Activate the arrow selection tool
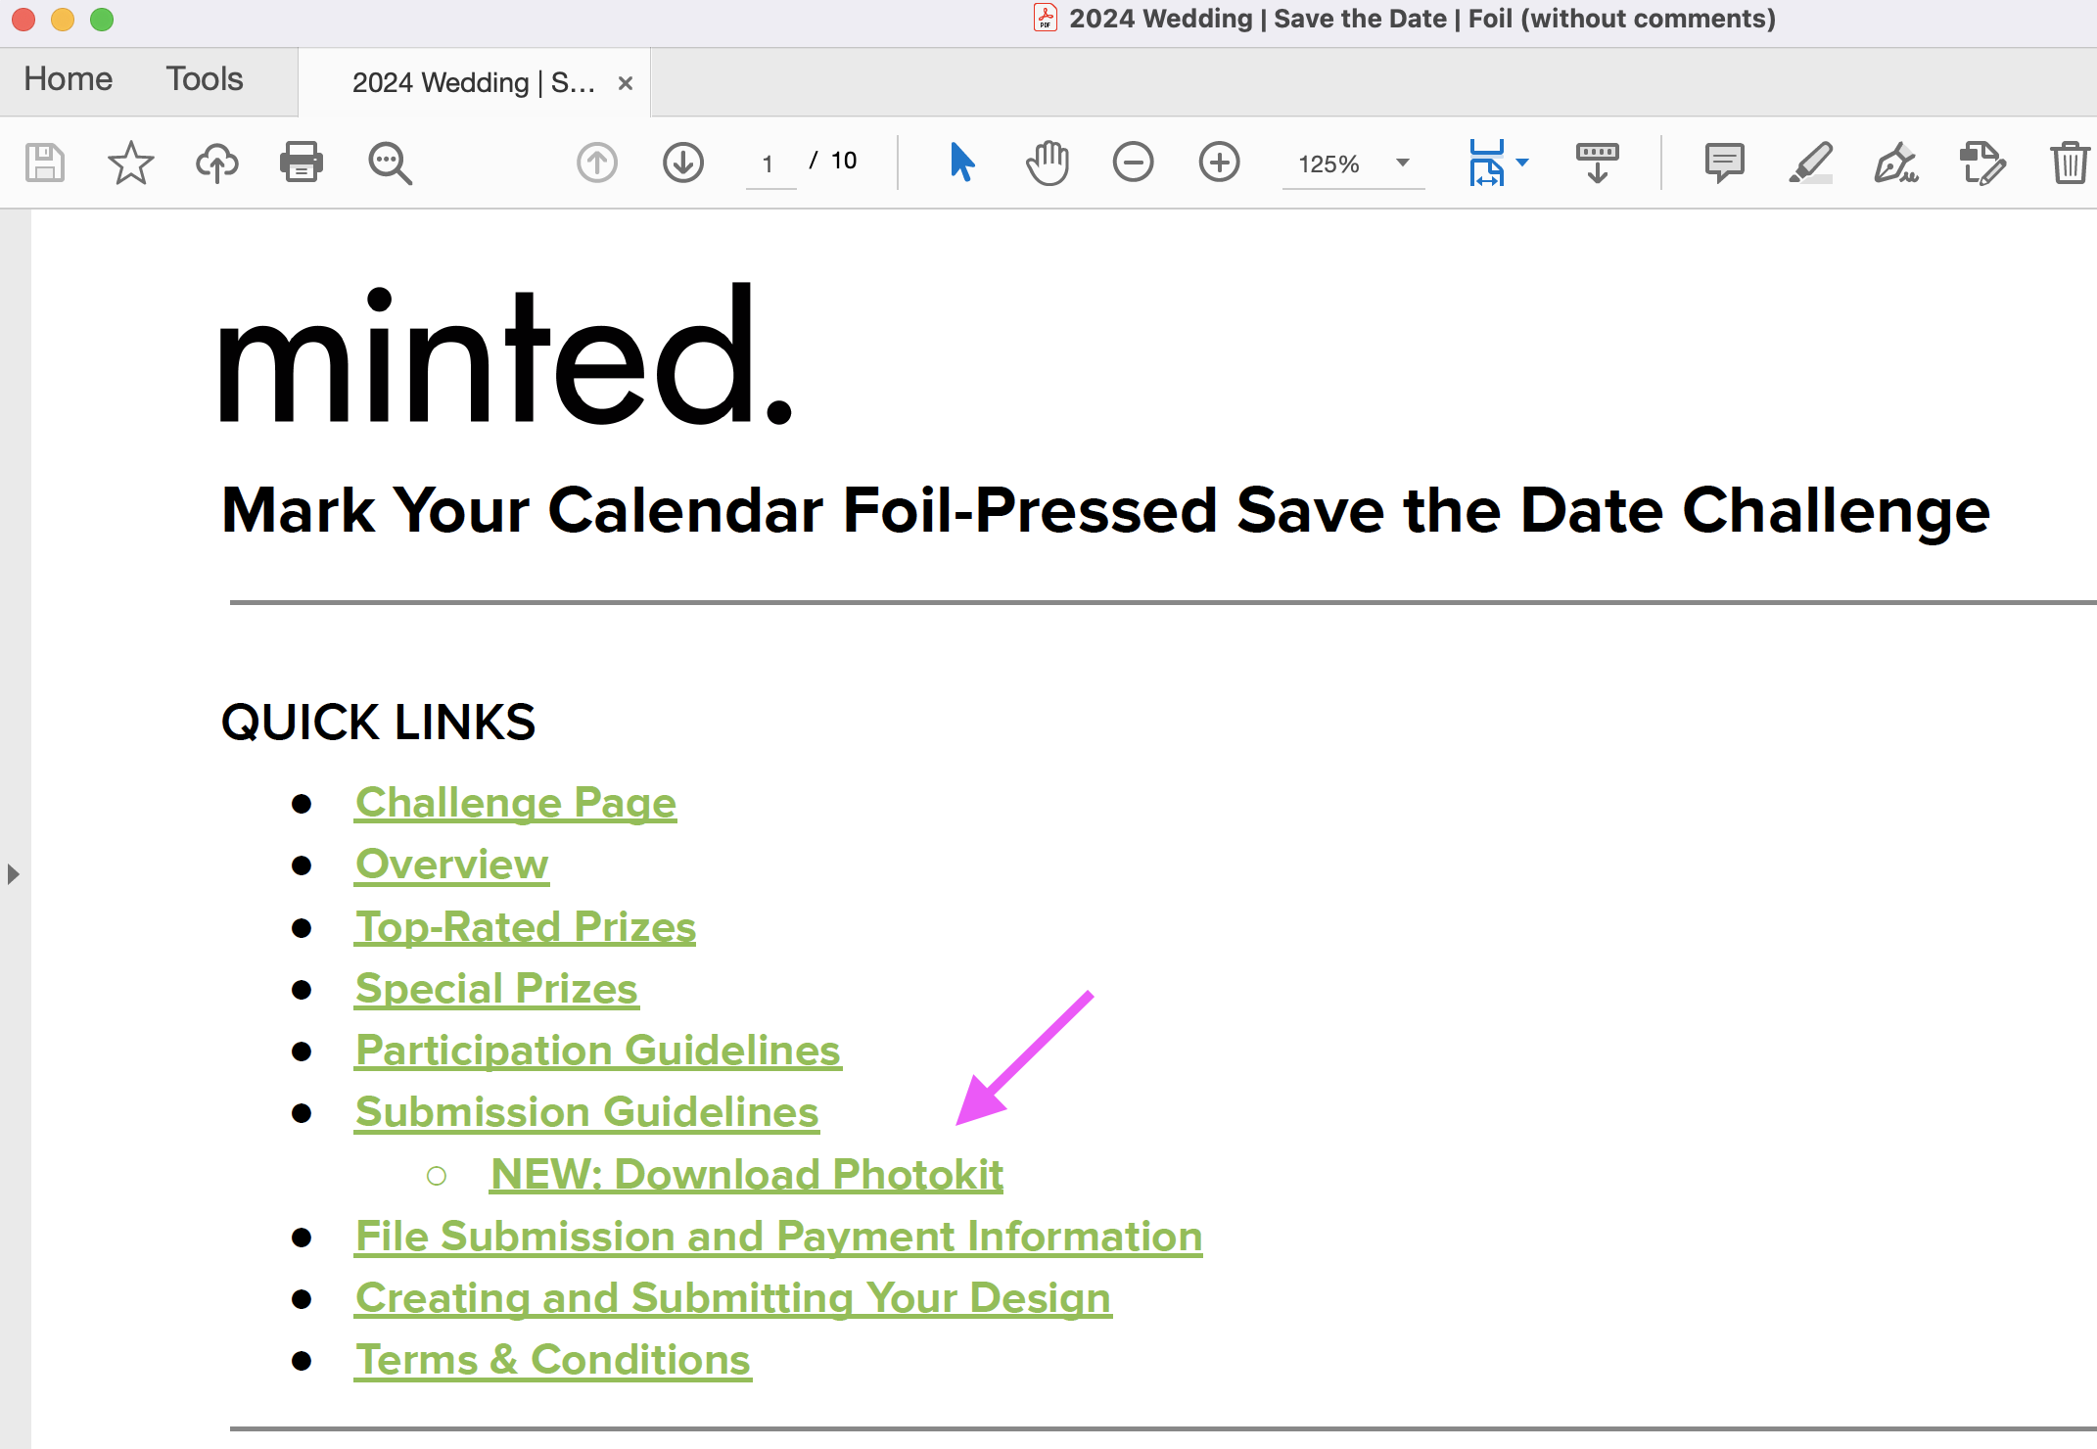The image size is (2097, 1449). tap(962, 163)
